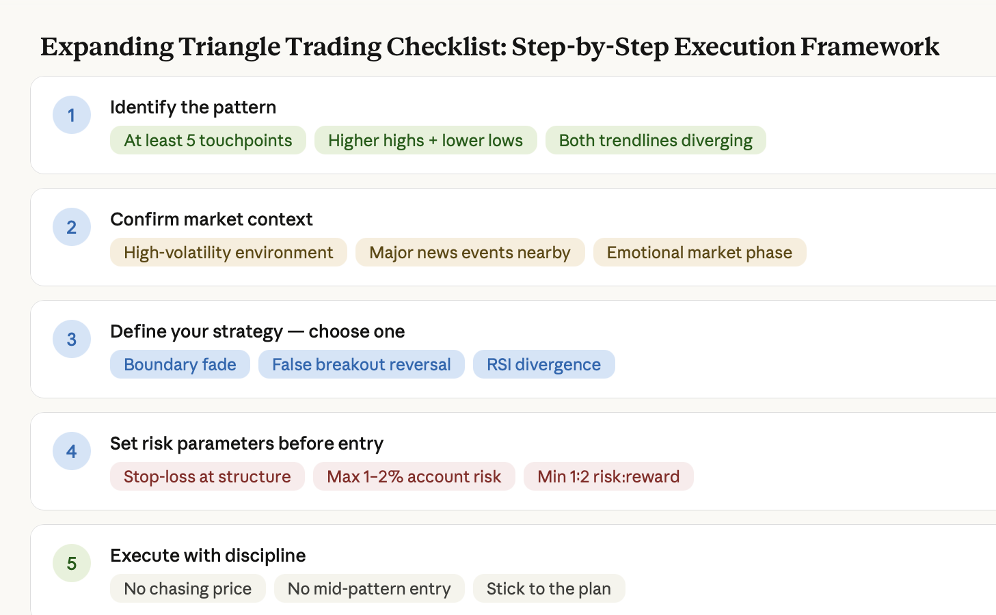Click the green step 5 badge
This screenshot has width=996, height=615.
click(x=72, y=563)
